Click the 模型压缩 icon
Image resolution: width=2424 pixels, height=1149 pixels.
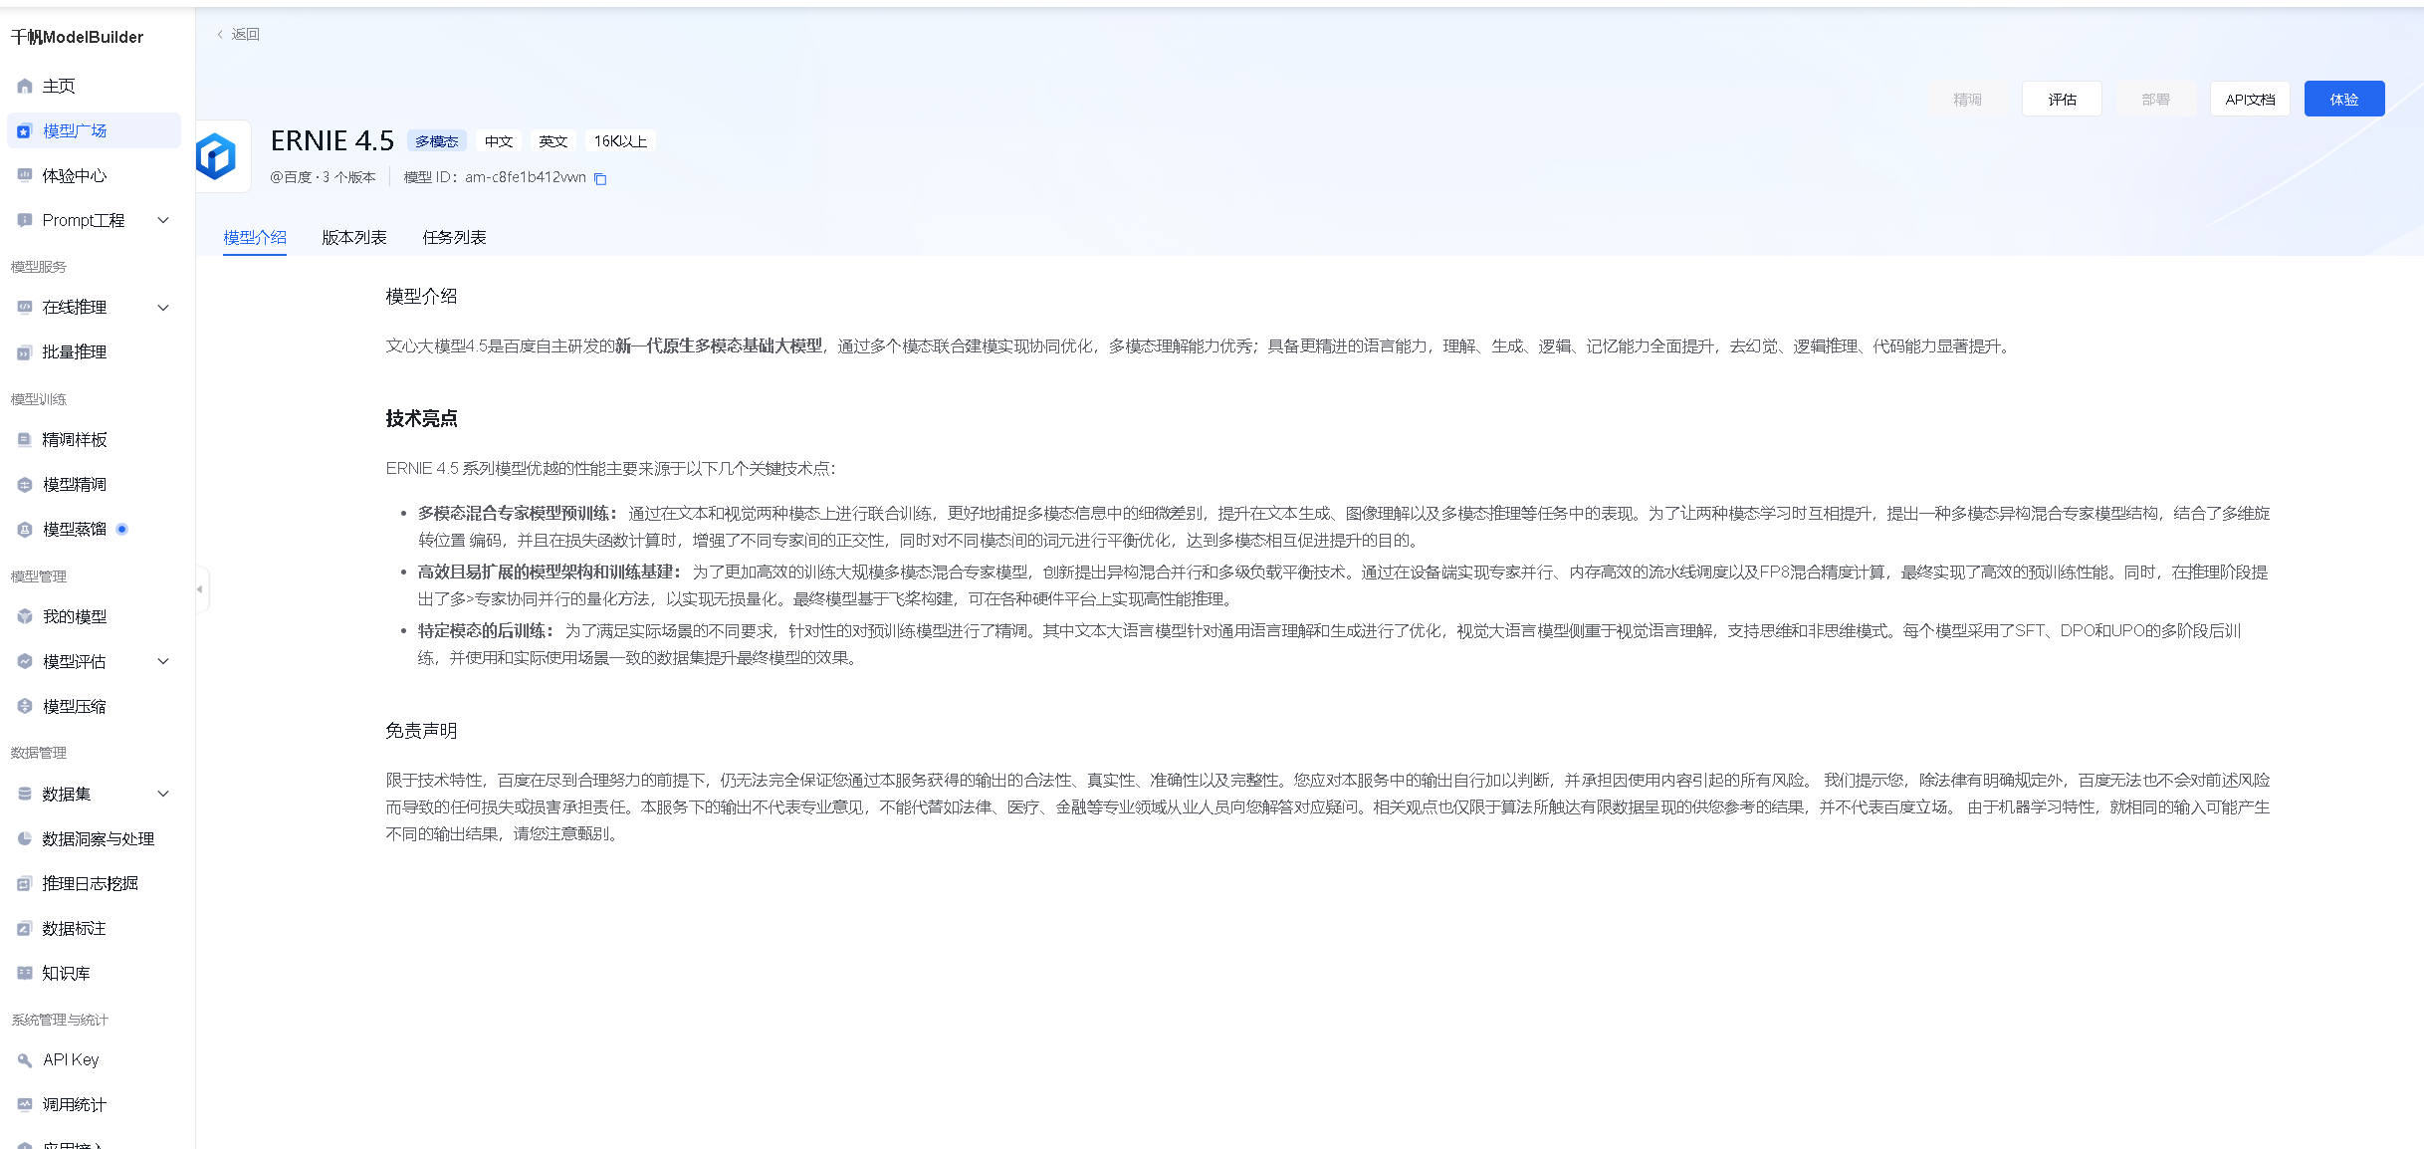coord(25,707)
